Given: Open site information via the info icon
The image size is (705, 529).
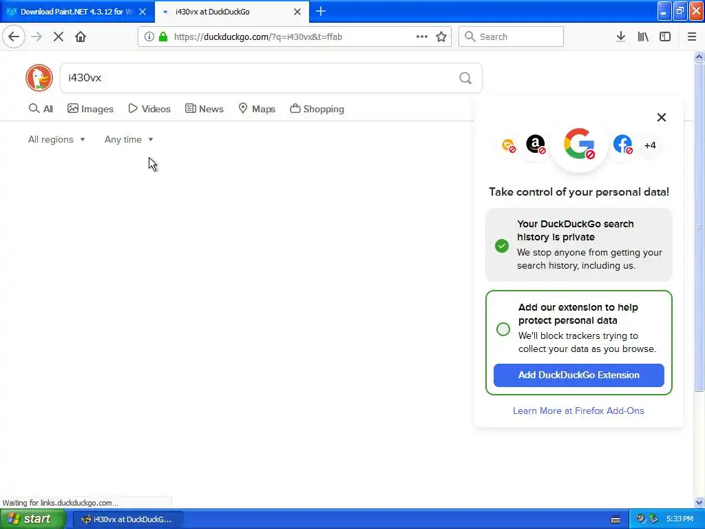Looking at the screenshot, I should (149, 37).
